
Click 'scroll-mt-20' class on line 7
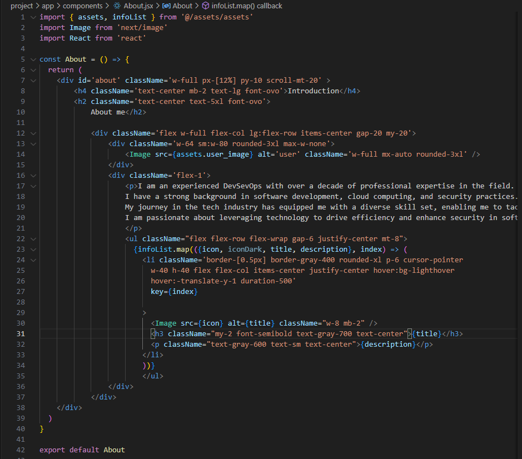292,81
